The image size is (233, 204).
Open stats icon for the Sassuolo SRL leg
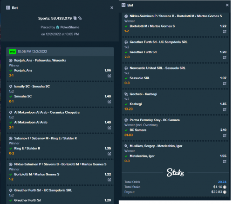coord(225,83)
